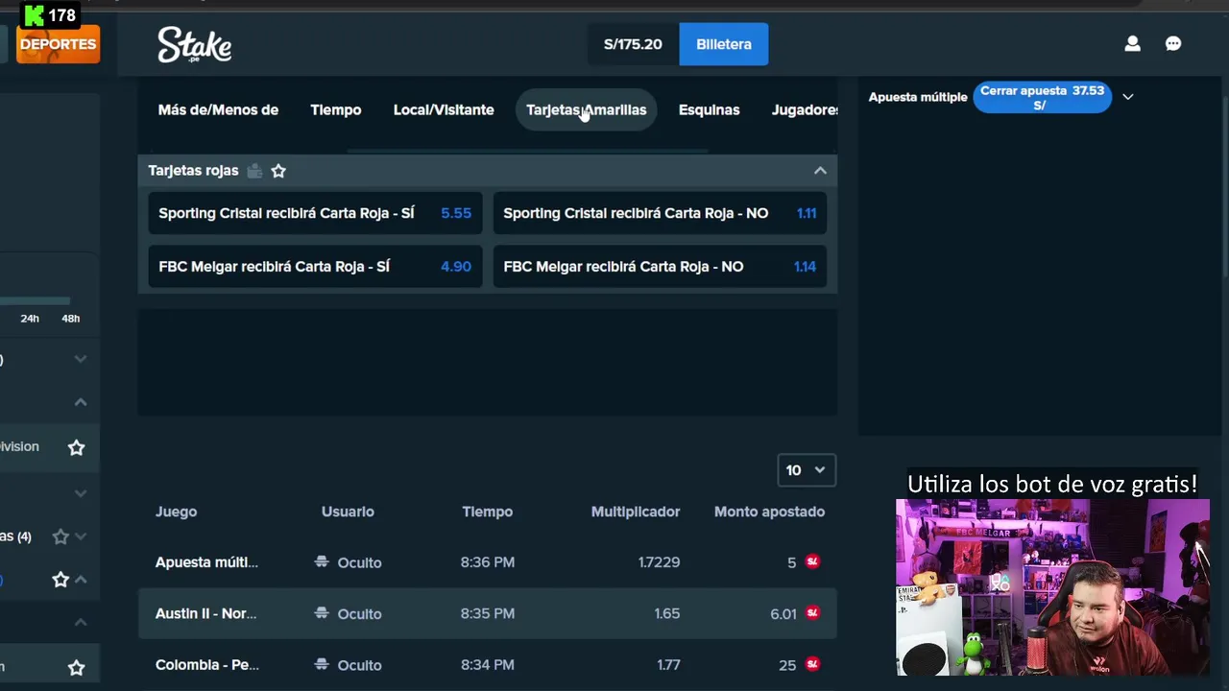This screenshot has height=691, width=1229.
Task: Favorite the division league star
Action: pos(76,447)
